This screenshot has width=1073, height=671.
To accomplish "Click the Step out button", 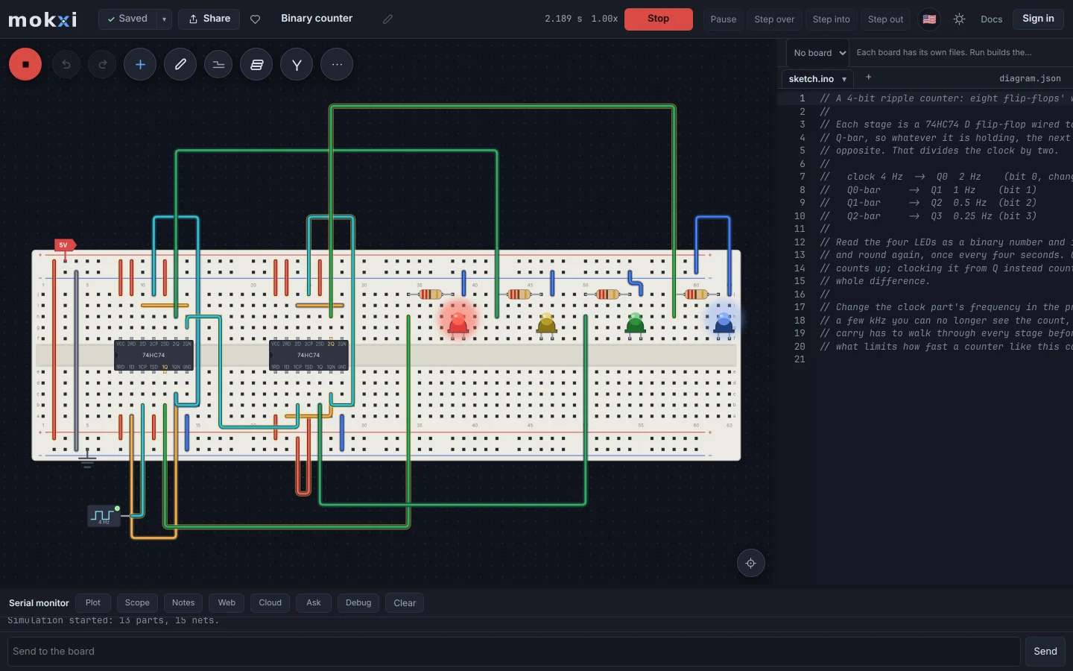I will pyautogui.click(x=886, y=19).
